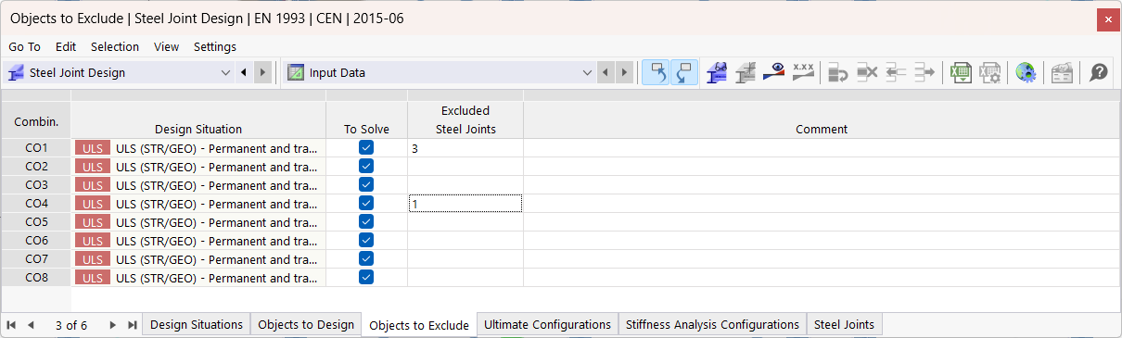This screenshot has height=338, width=1122.
Task: Open help question mark icon
Action: pos(1098,72)
